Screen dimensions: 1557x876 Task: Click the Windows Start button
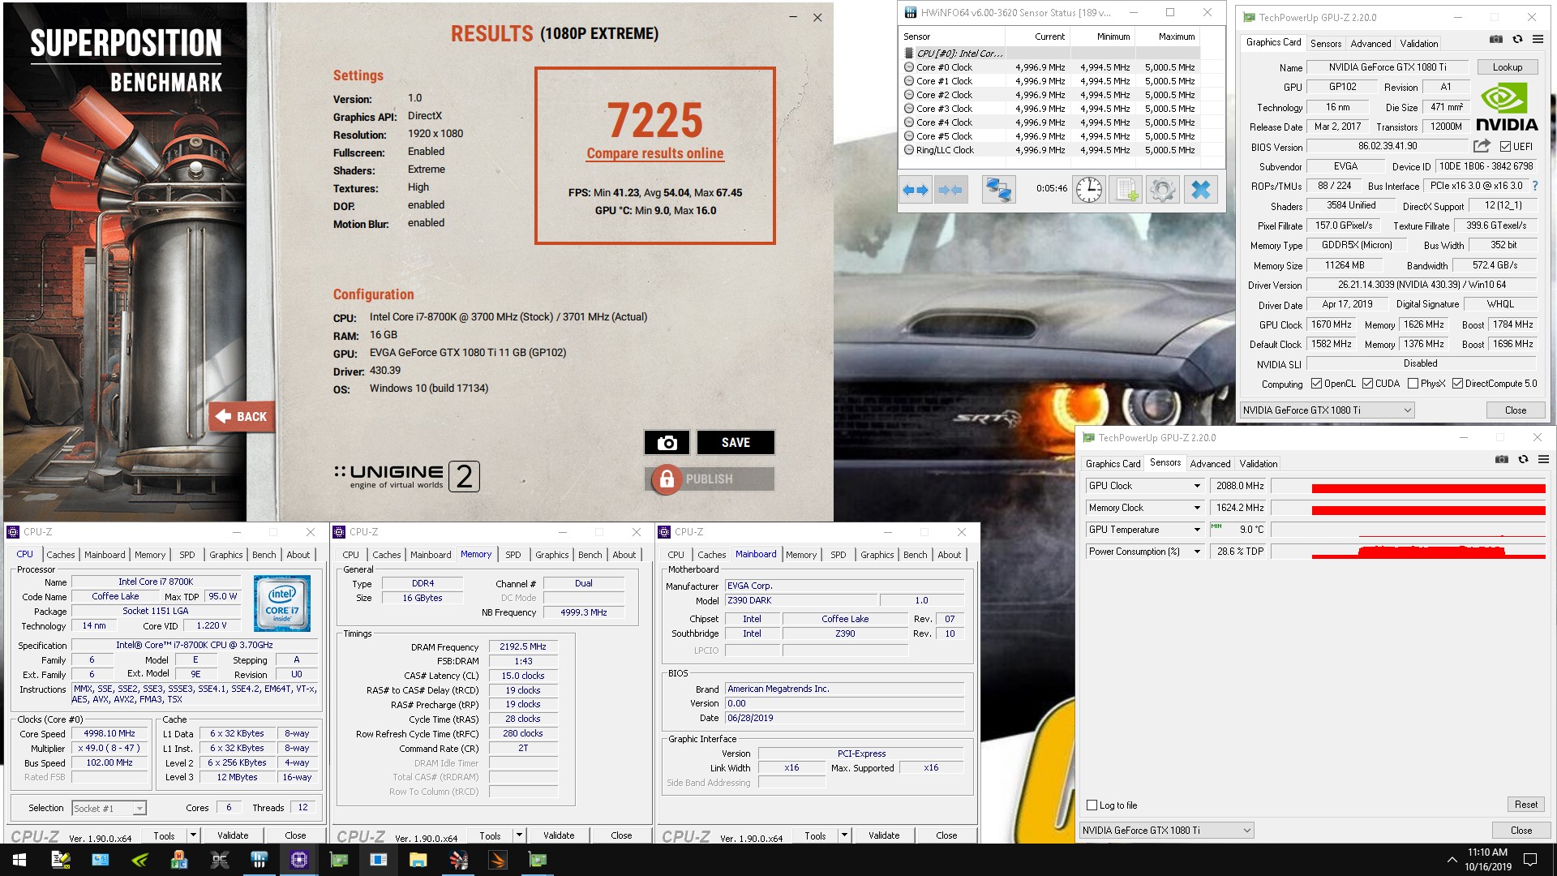click(19, 860)
